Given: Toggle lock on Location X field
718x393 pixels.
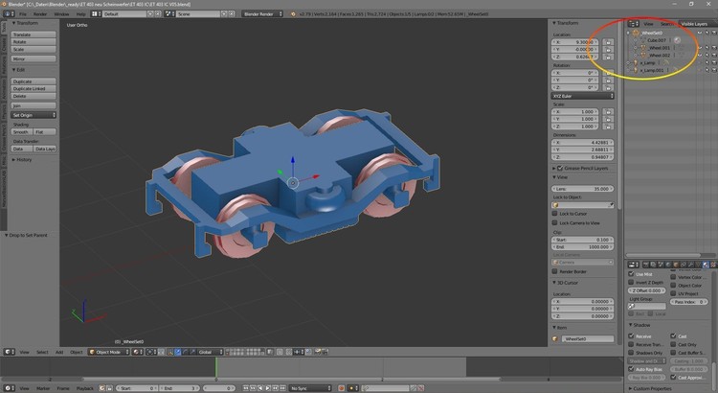Looking at the screenshot, I should [x=608, y=42].
